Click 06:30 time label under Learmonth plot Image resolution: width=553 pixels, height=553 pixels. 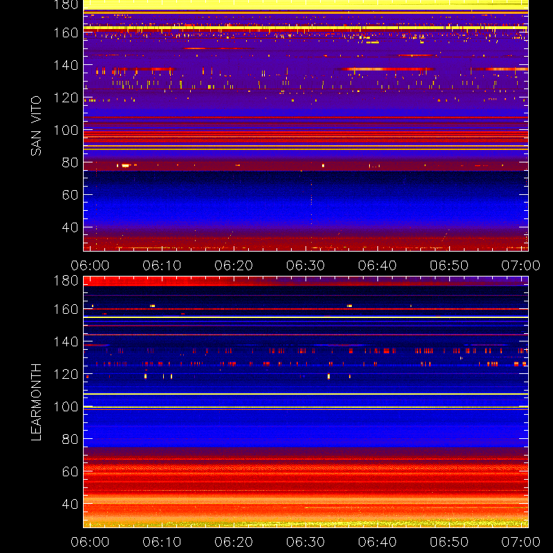(x=306, y=542)
